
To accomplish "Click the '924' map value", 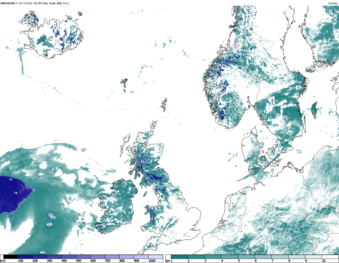I will 279,229.
